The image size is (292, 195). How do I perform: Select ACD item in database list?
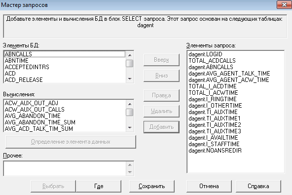pos(65,74)
